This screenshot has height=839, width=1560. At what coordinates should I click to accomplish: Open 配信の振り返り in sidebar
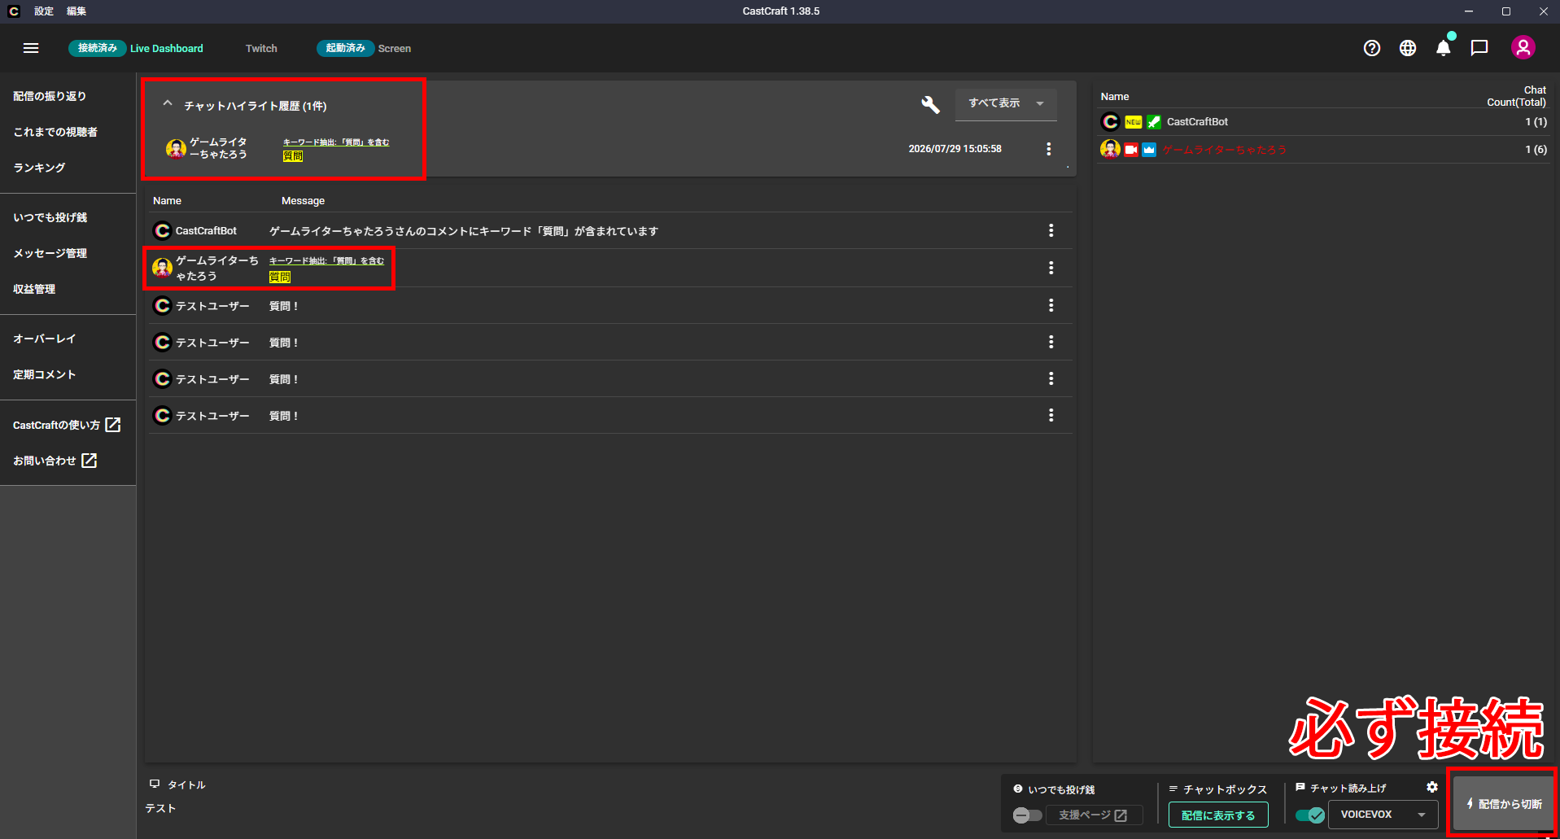(50, 96)
